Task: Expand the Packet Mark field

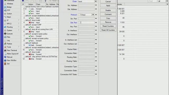Action: (96, 49)
